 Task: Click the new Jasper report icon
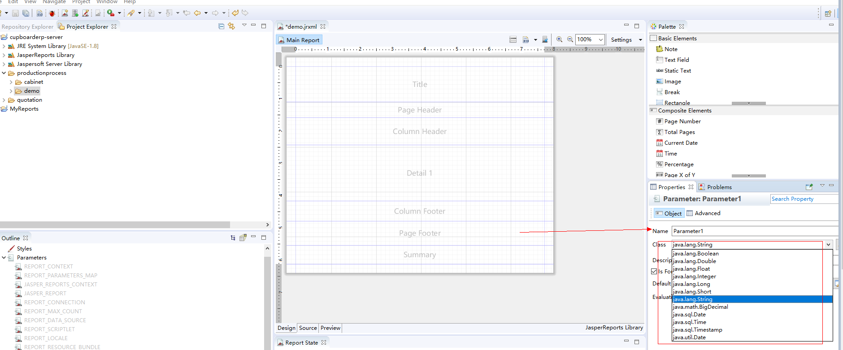65,13
